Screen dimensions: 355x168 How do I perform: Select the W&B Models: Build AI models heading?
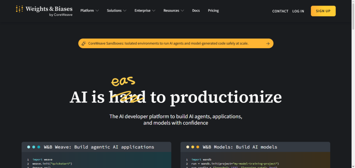[240, 147]
